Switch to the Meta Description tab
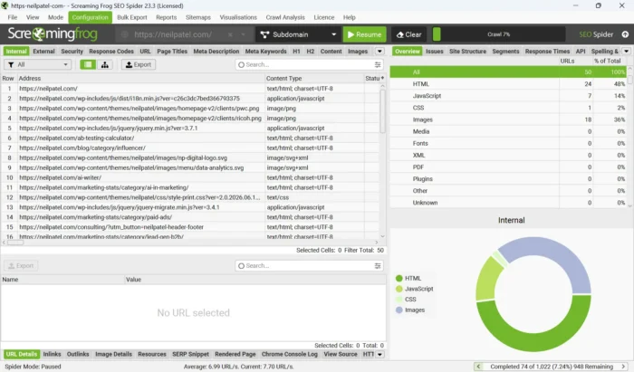Image resolution: width=634 pixels, height=372 pixels. click(x=216, y=52)
